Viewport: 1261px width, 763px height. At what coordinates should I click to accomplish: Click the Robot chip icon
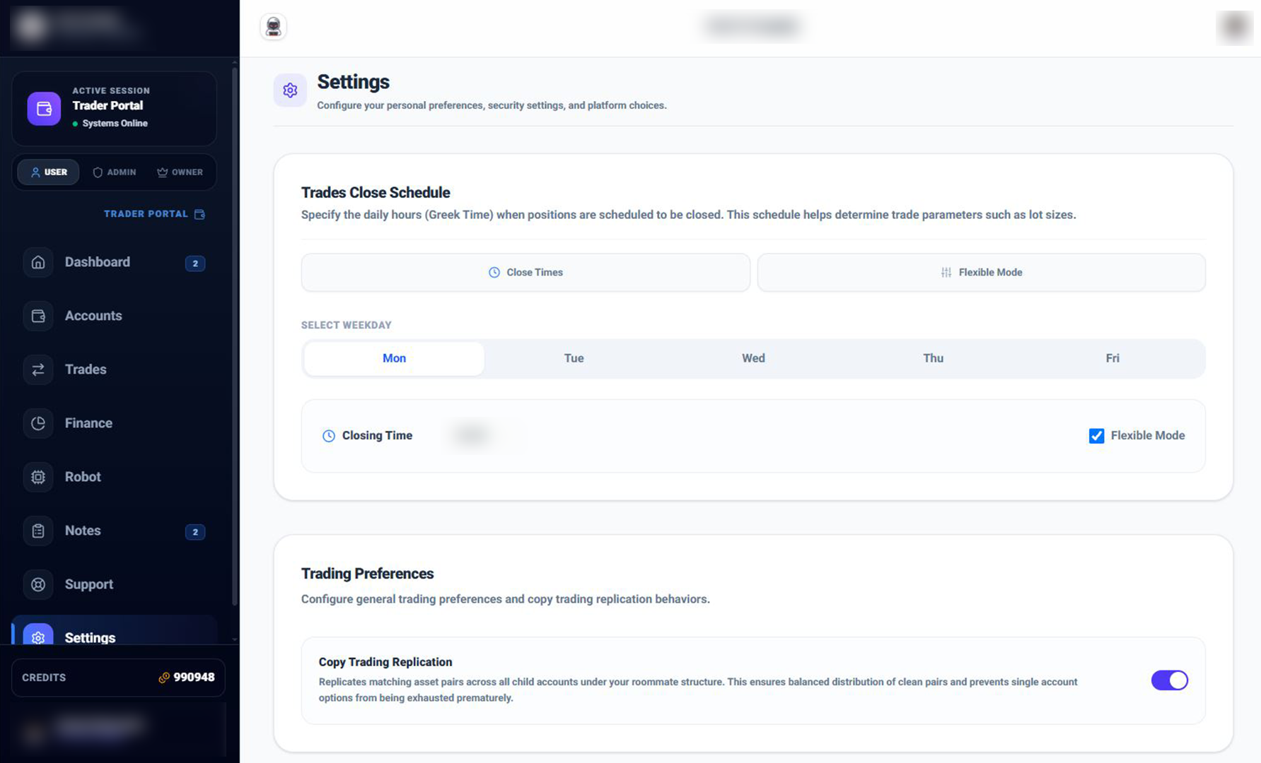[38, 477]
